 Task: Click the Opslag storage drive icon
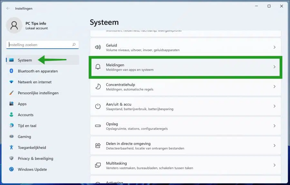coord(98,126)
